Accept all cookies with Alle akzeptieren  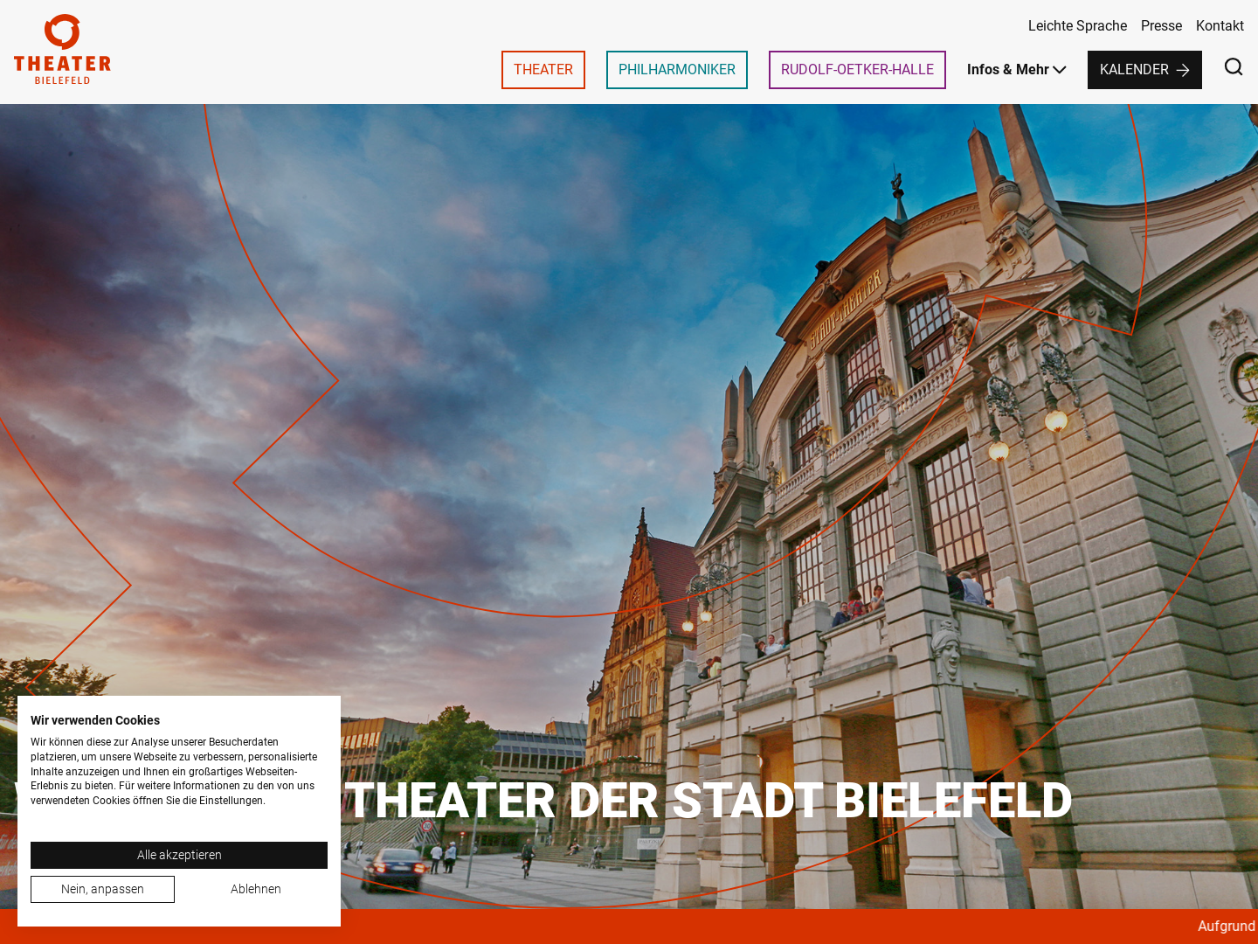tap(179, 855)
